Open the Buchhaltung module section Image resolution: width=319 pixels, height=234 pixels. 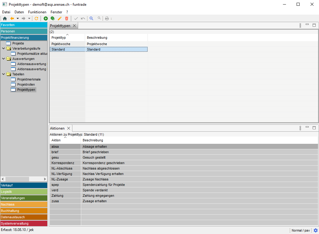tap(24, 211)
